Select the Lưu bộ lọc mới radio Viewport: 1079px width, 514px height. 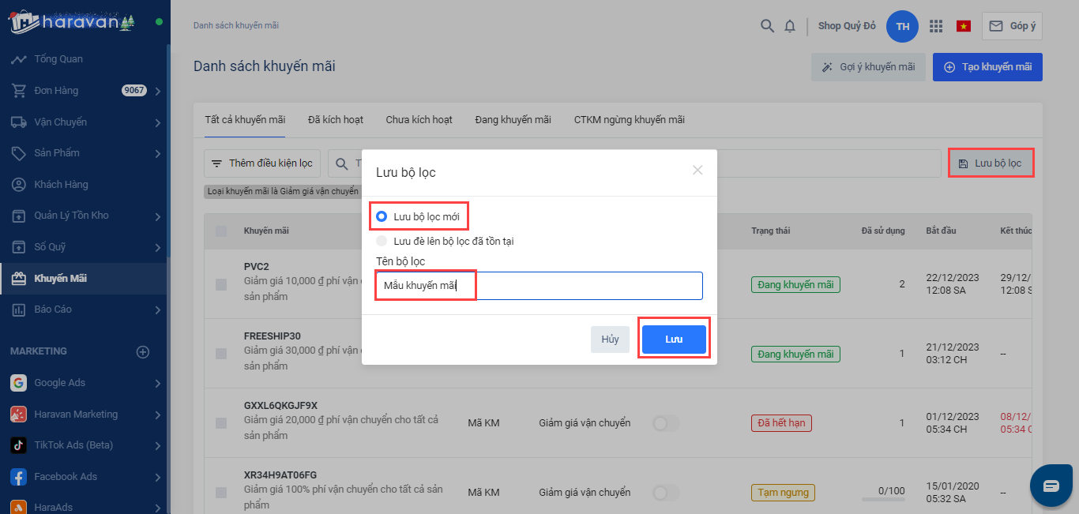[382, 216]
